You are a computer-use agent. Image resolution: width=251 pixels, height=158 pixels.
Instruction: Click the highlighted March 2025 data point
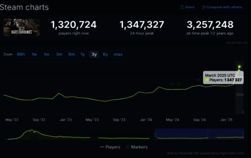(239, 67)
